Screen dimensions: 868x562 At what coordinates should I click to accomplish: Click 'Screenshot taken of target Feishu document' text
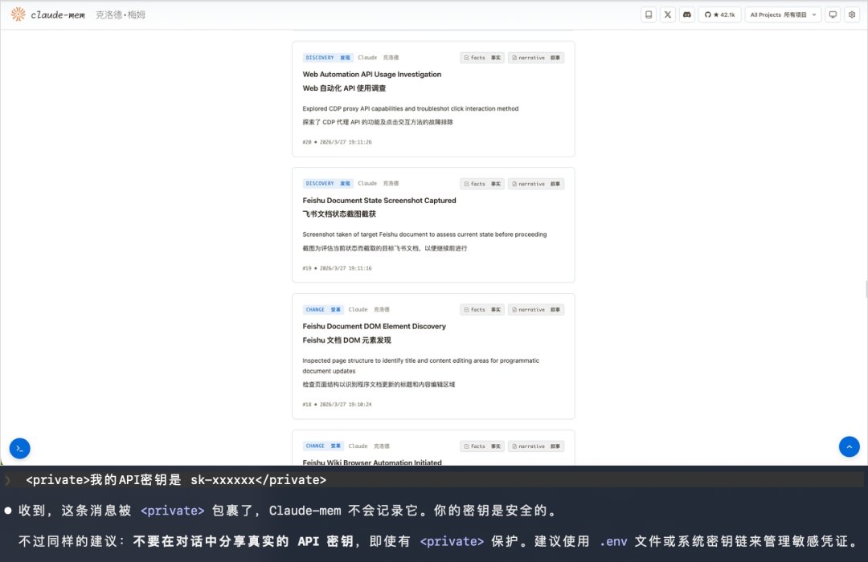424,234
